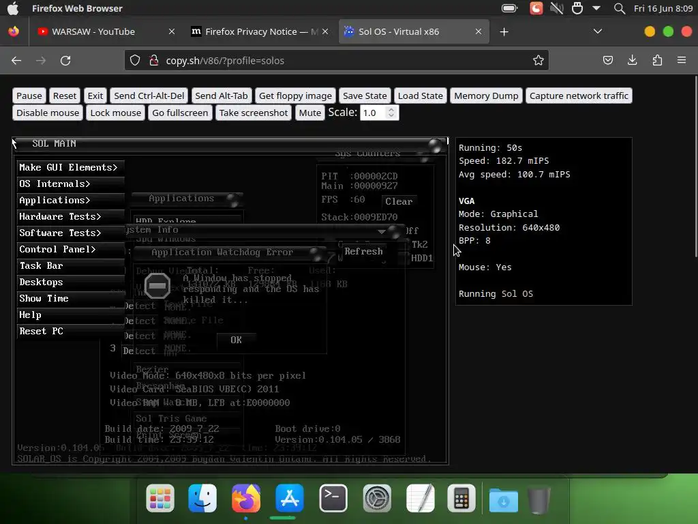
Task: Click Take screenshot button
Action: tap(254, 113)
